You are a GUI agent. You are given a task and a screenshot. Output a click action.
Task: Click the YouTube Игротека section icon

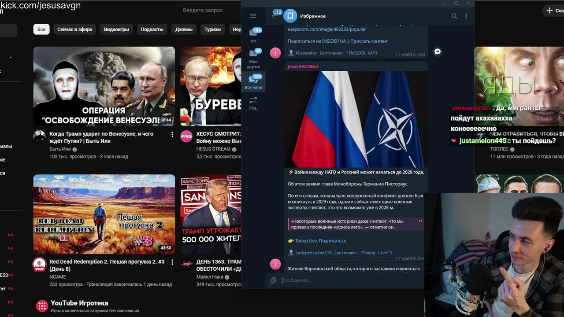pyautogui.click(x=42, y=306)
